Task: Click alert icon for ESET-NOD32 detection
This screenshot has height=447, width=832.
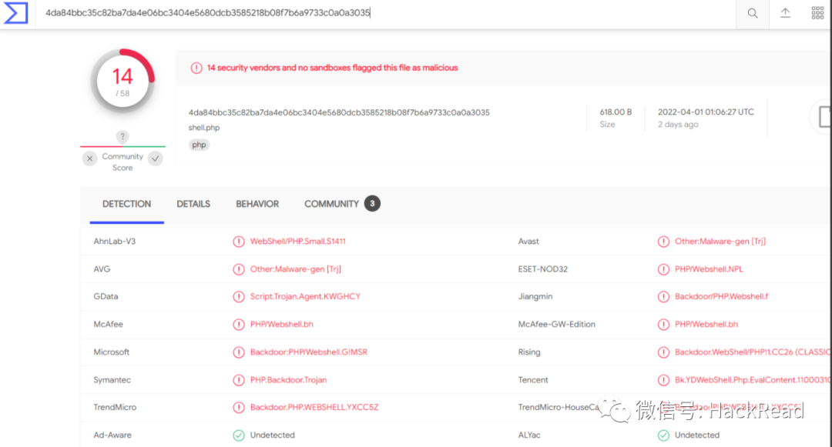Action: coord(663,269)
